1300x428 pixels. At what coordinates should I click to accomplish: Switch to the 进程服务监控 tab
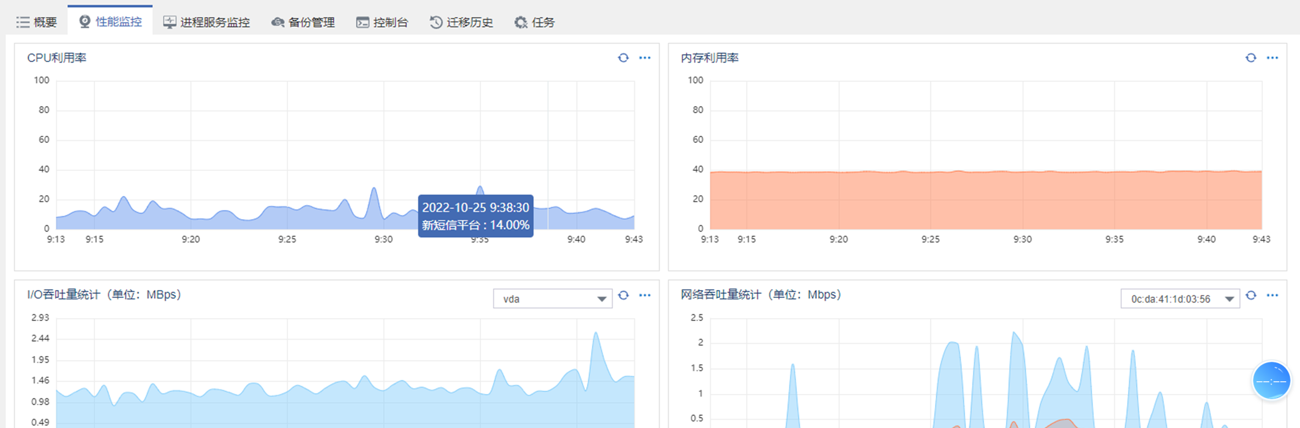click(206, 22)
